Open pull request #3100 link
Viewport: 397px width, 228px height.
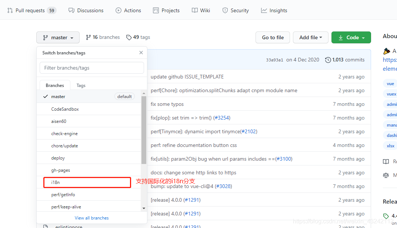[284, 159]
